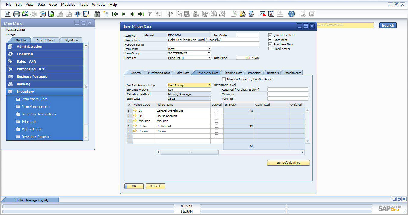Click the Bar Code input field
This screenshot has width=408, height=215.
pos(247,35)
